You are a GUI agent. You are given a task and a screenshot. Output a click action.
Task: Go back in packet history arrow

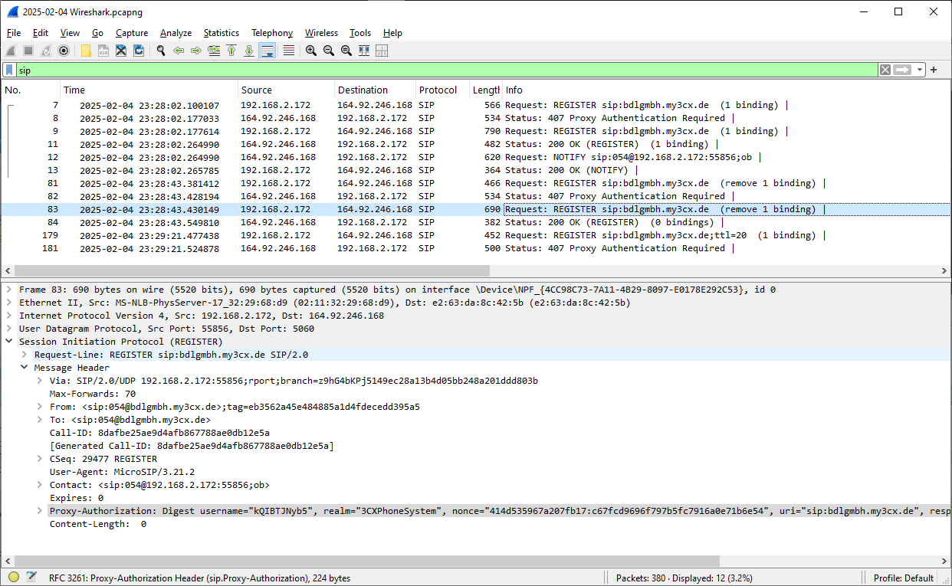click(179, 51)
